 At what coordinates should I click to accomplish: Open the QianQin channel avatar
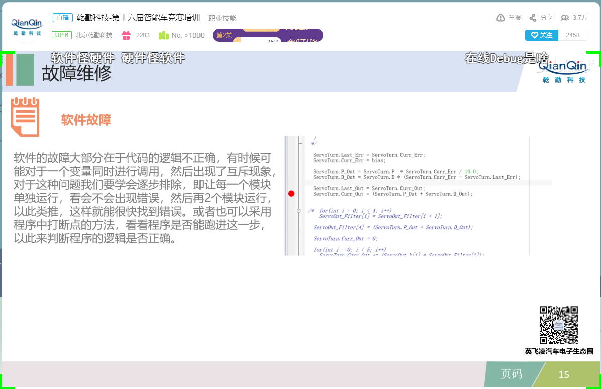click(x=27, y=27)
